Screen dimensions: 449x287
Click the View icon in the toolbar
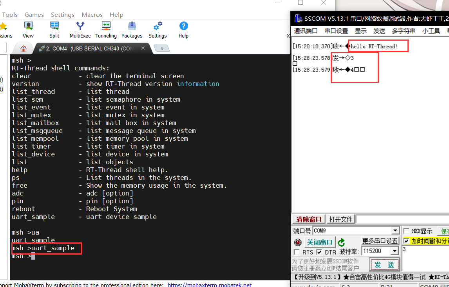click(x=28, y=27)
